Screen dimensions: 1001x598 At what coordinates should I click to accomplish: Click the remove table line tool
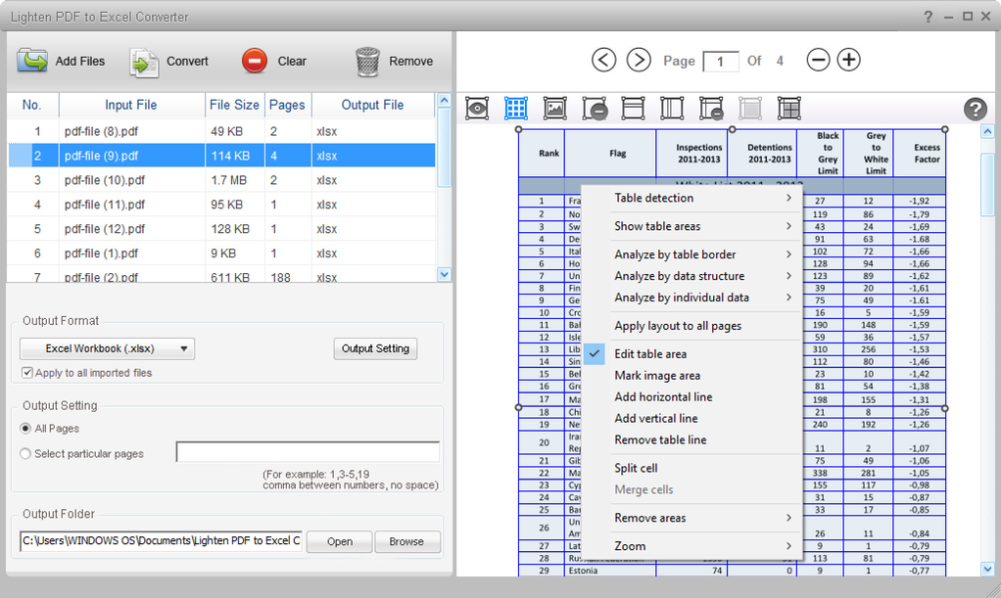pyautogui.click(x=711, y=110)
